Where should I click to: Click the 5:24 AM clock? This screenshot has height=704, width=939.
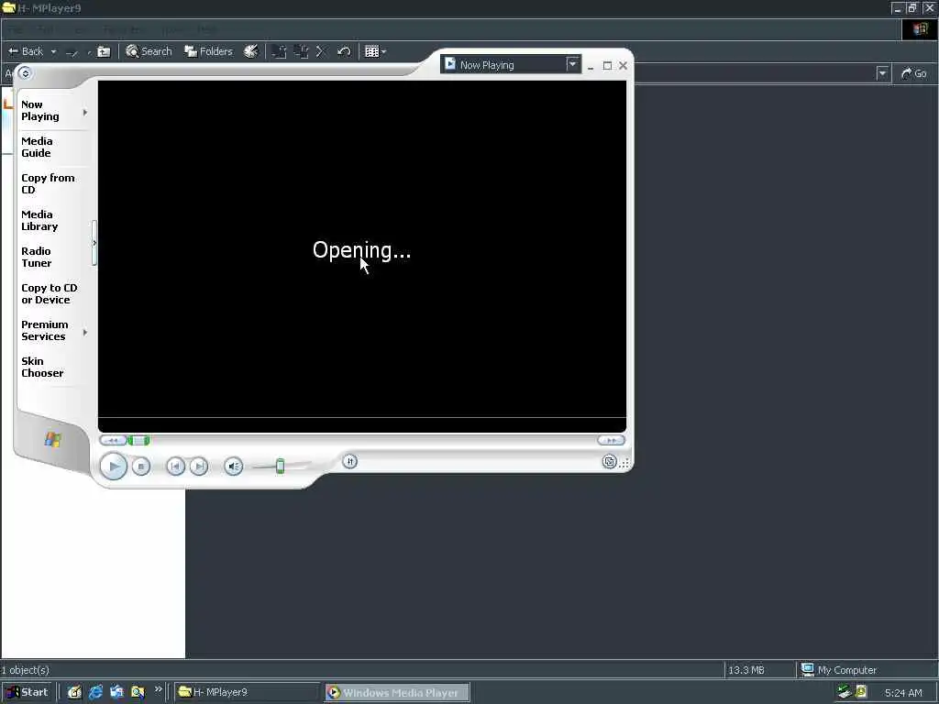(903, 693)
